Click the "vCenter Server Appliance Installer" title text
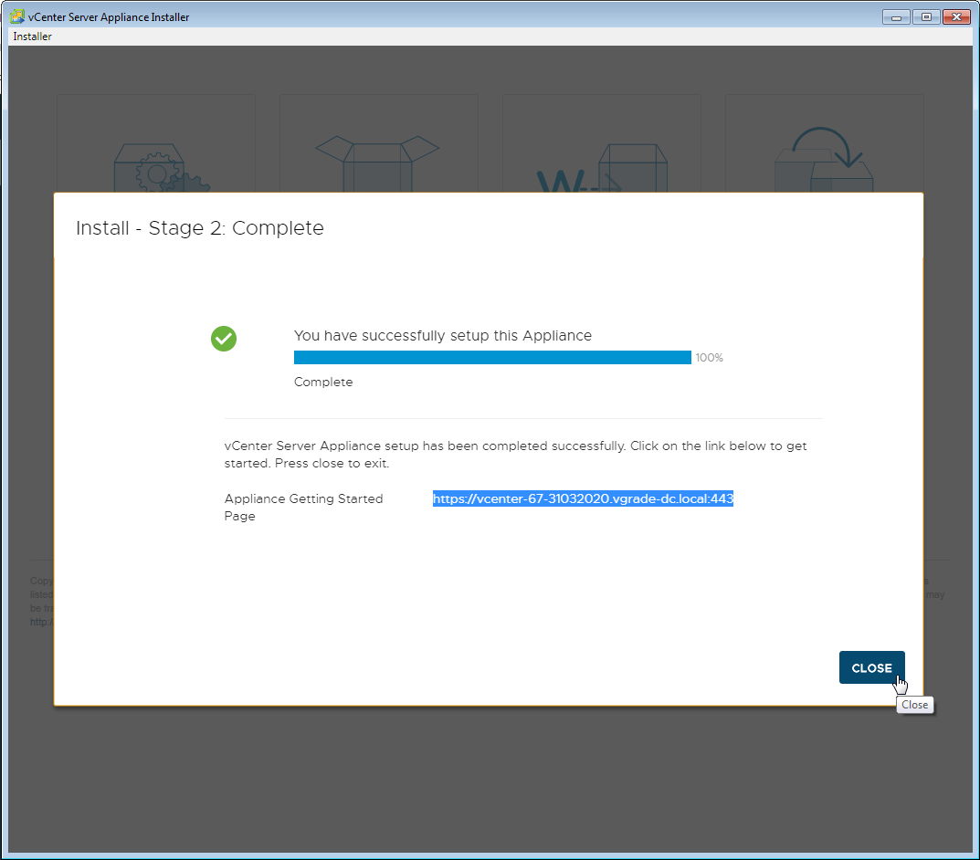The image size is (980, 860). 109,16
